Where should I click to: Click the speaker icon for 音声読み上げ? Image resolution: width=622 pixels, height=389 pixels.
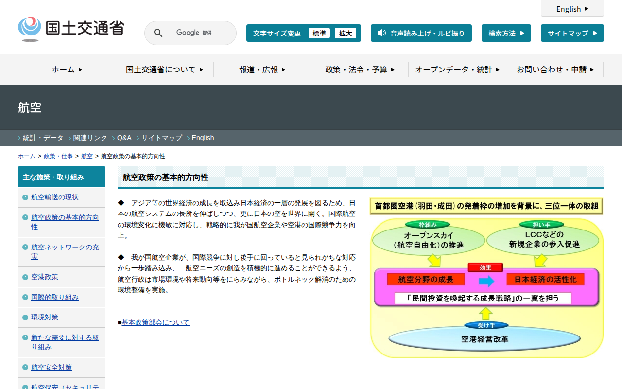tap(381, 33)
